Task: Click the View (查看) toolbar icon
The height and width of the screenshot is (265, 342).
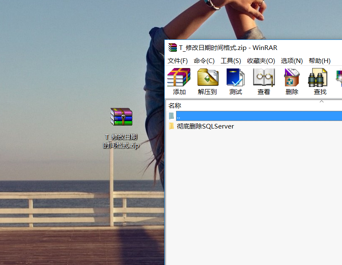Action: (x=264, y=77)
